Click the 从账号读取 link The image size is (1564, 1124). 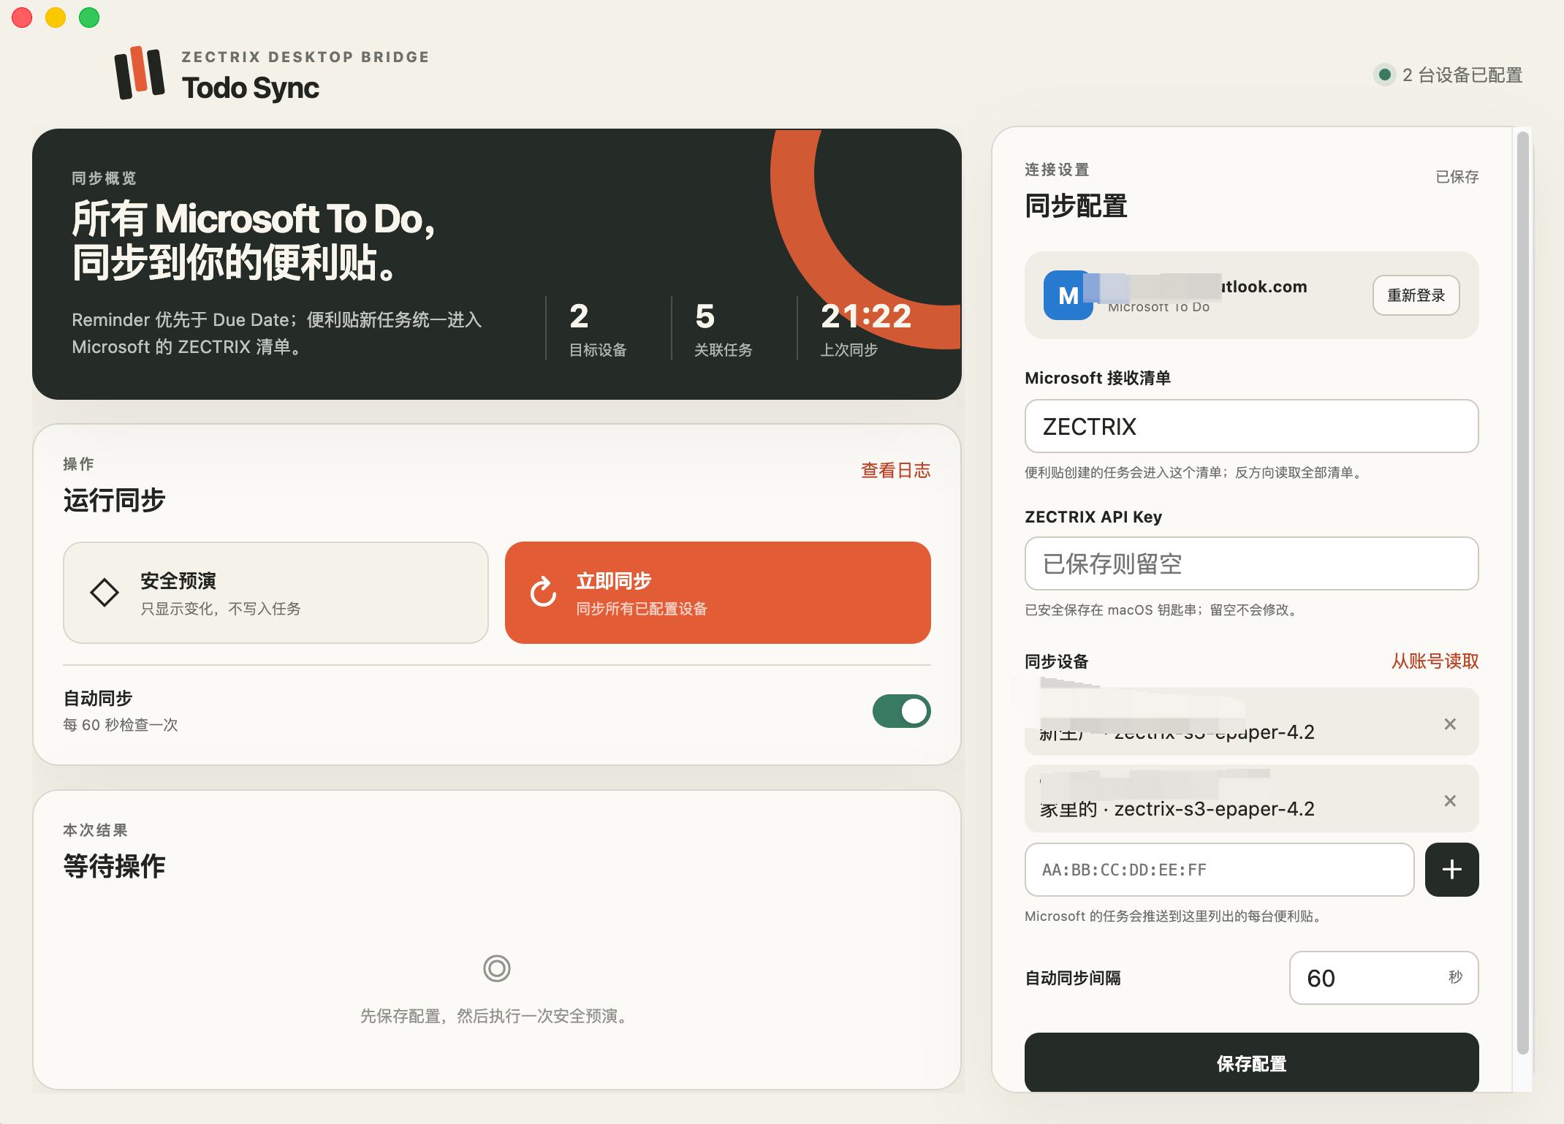pos(1435,661)
